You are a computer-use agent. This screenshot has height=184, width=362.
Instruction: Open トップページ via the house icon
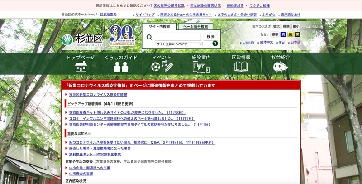pos(80,67)
